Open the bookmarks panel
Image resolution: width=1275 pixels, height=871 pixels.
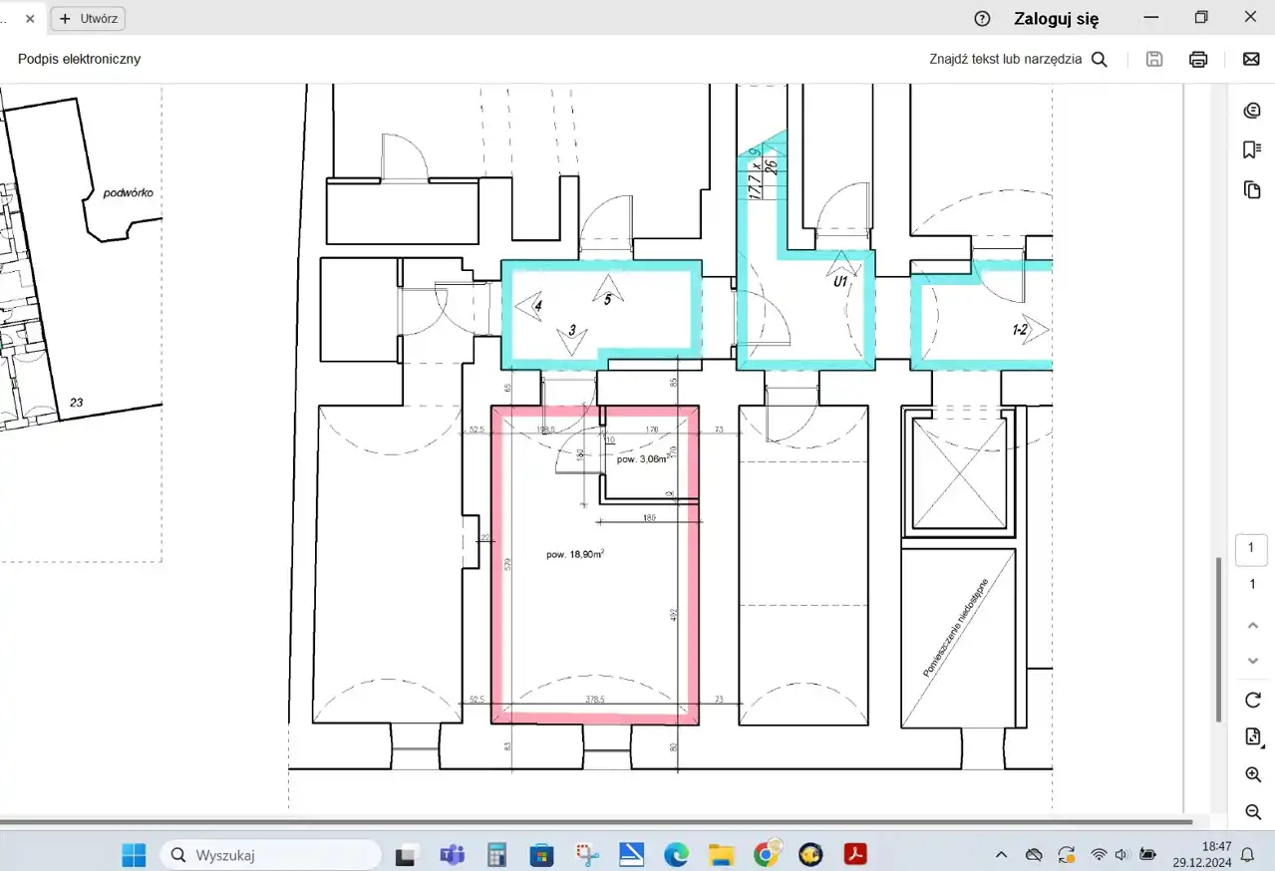[x=1252, y=149]
